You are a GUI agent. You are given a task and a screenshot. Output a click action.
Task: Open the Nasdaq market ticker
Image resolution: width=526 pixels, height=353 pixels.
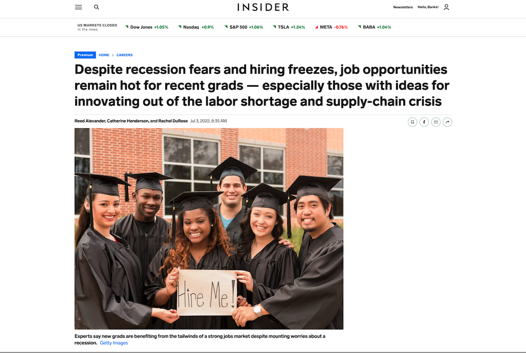[x=196, y=27]
